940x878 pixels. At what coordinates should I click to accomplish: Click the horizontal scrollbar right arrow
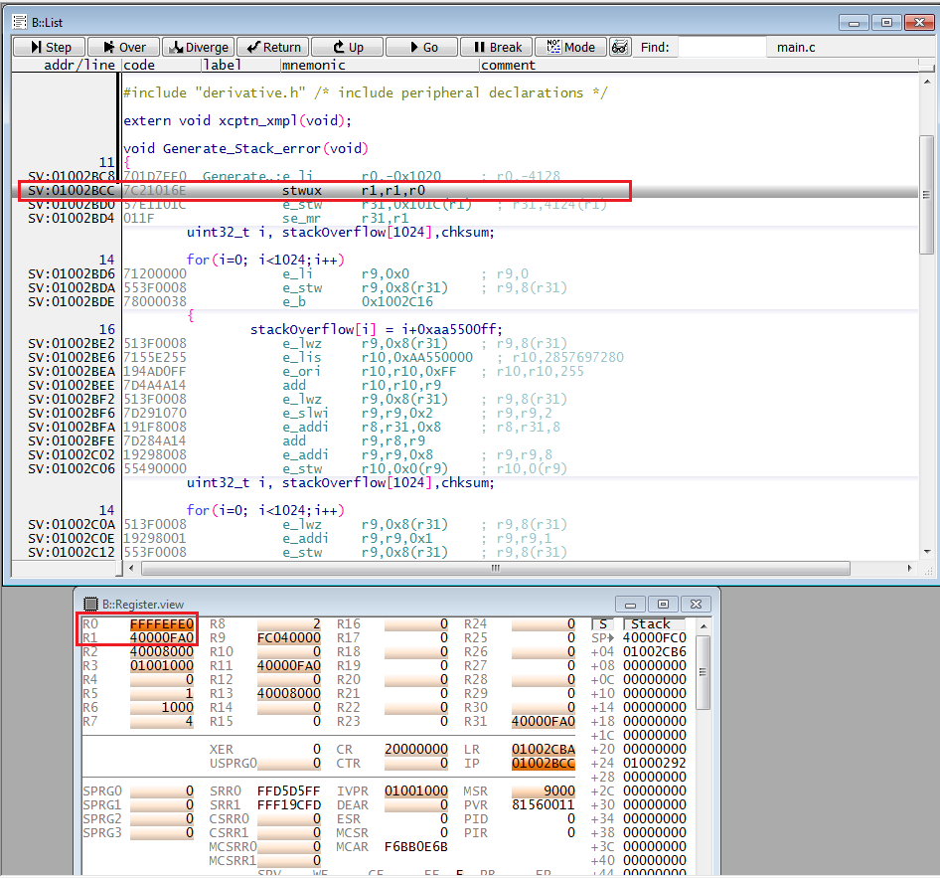(910, 568)
